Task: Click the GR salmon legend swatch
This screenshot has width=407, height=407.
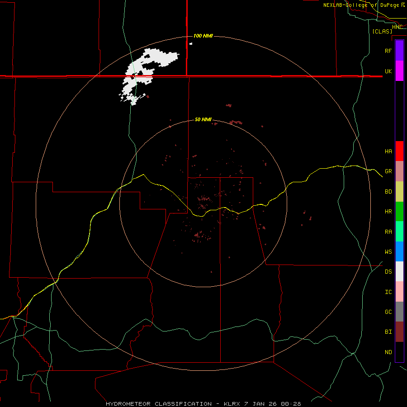Action: [x=399, y=171]
